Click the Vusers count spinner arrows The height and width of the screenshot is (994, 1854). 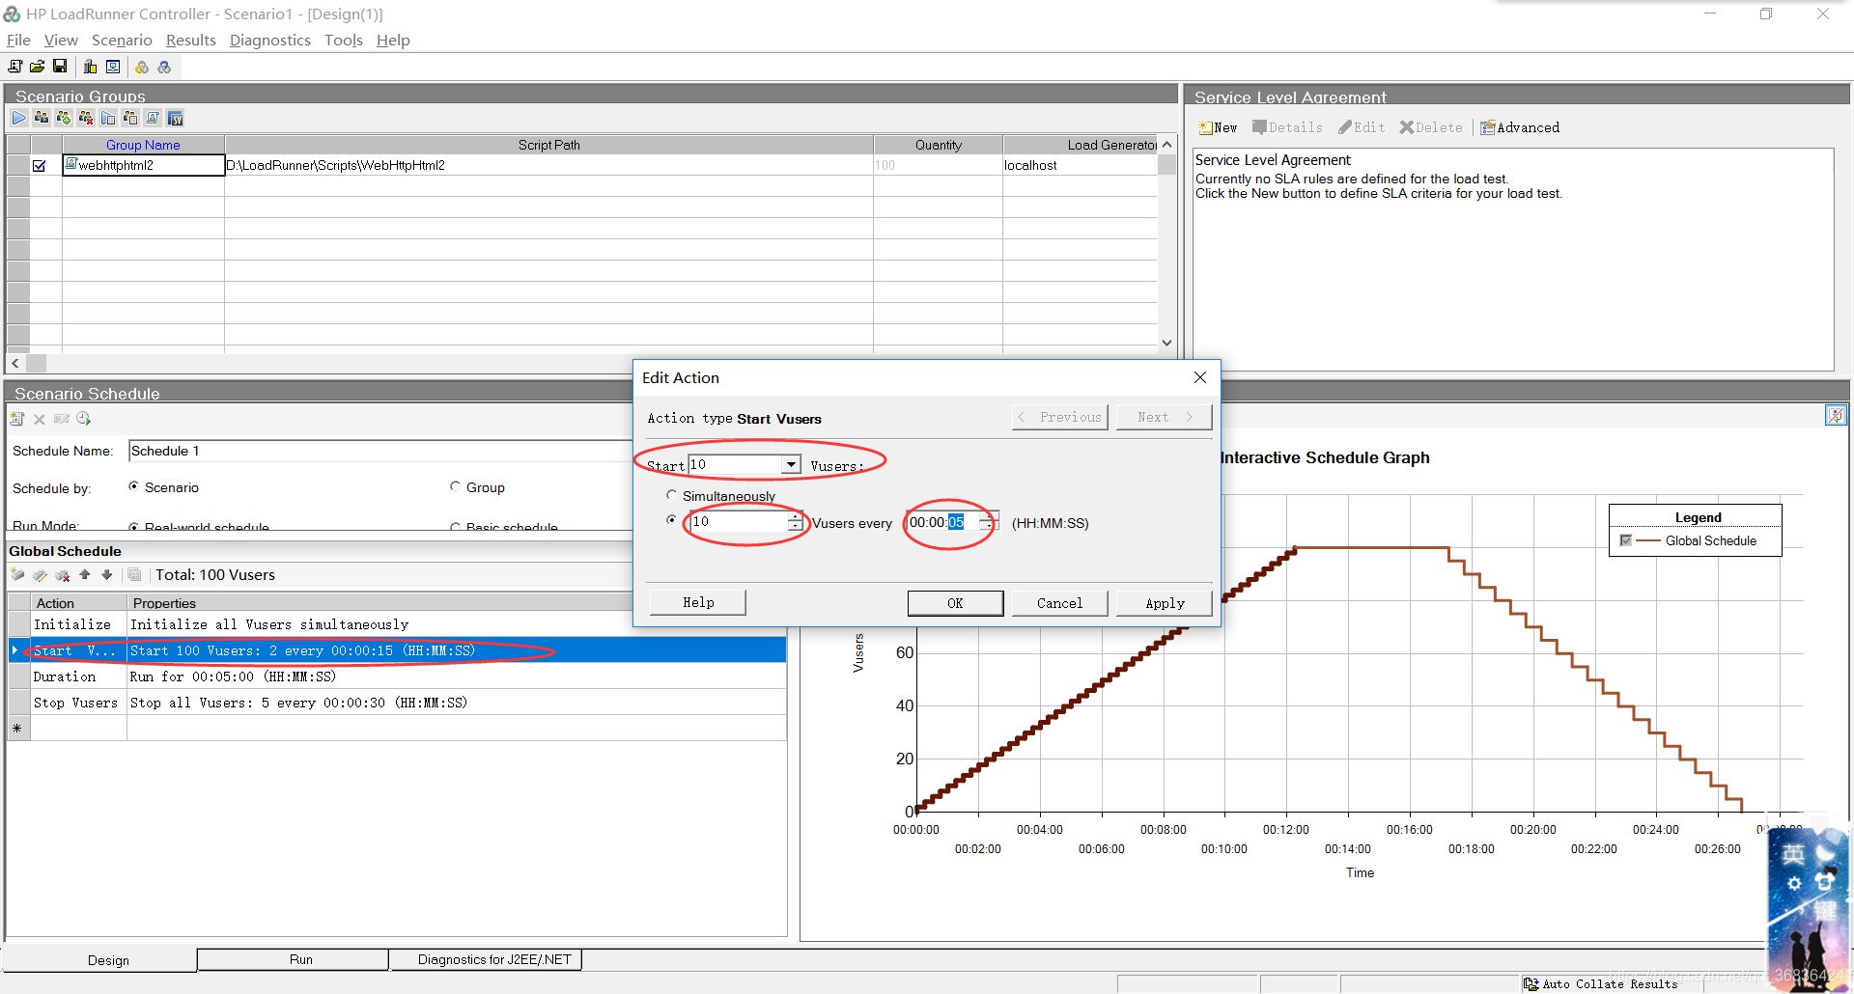[795, 522]
